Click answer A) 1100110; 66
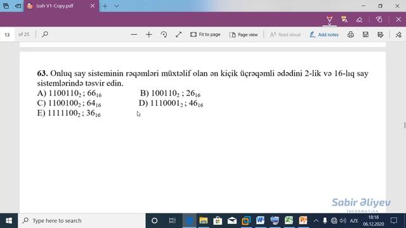 point(69,93)
